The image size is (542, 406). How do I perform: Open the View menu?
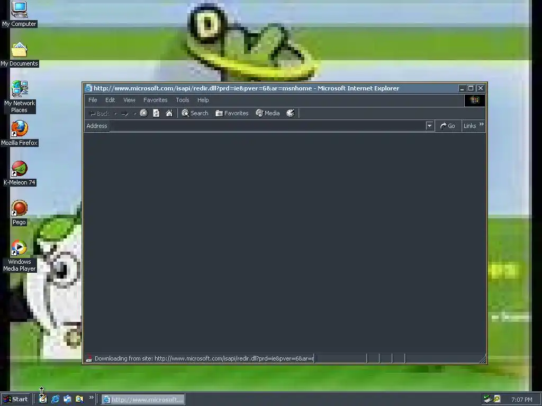pos(129,100)
